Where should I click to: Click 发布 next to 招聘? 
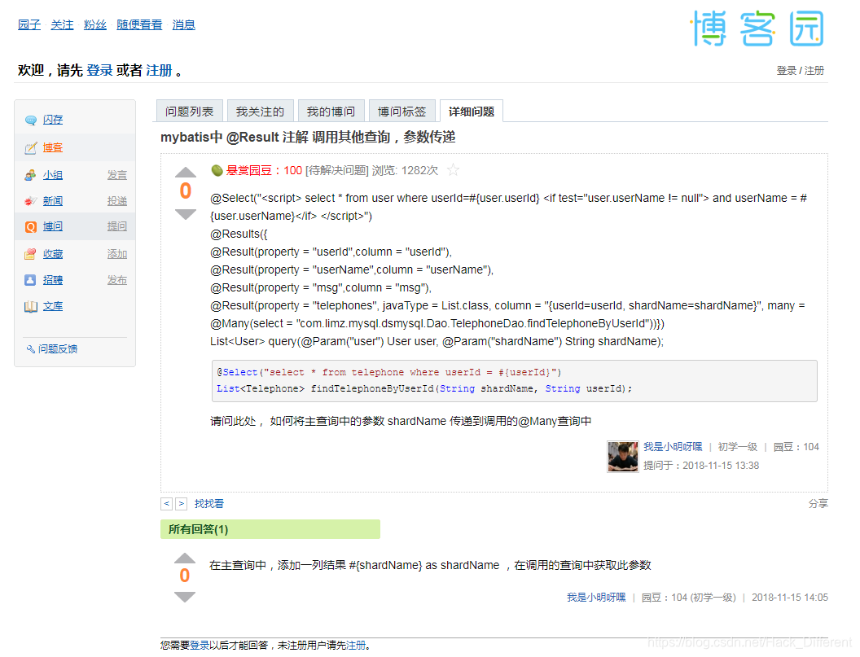(116, 280)
